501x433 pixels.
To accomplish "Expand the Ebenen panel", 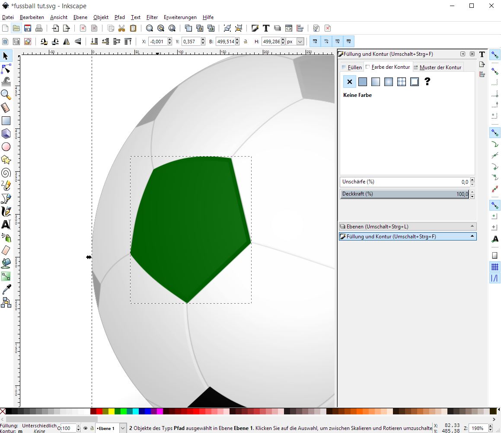I will click(x=407, y=226).
